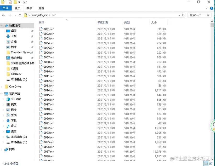Expand the OneDrive tree node
The height and width of the screenshot is (166, 215).
point(2,87)
